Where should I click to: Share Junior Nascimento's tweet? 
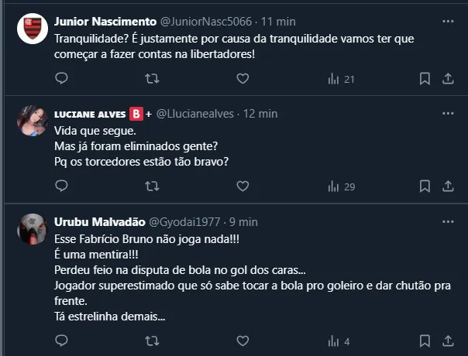point(448,78)
